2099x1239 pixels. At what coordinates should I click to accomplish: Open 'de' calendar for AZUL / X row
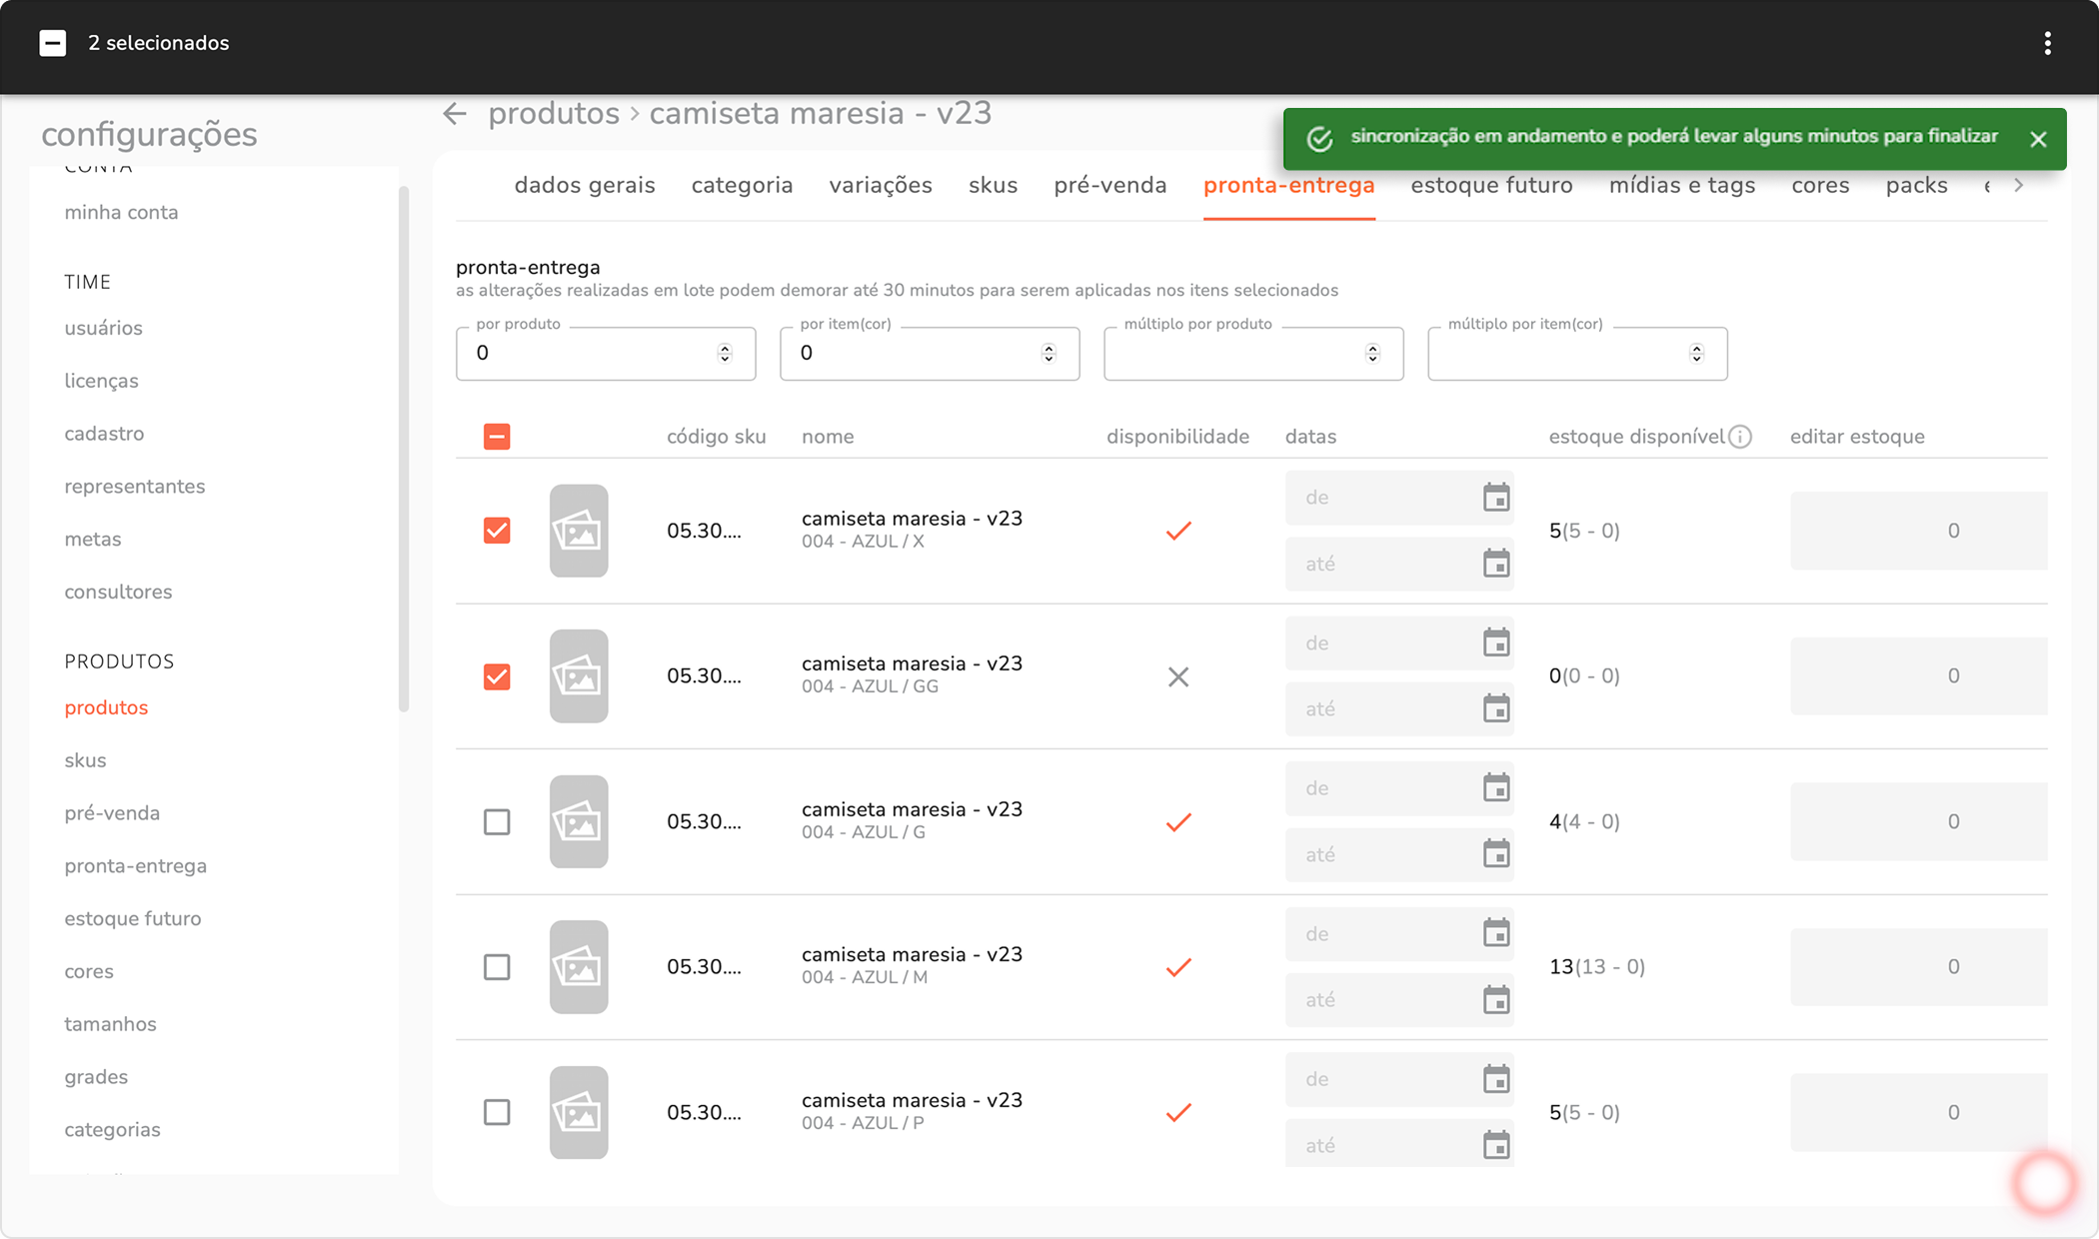click(1495, 498)
